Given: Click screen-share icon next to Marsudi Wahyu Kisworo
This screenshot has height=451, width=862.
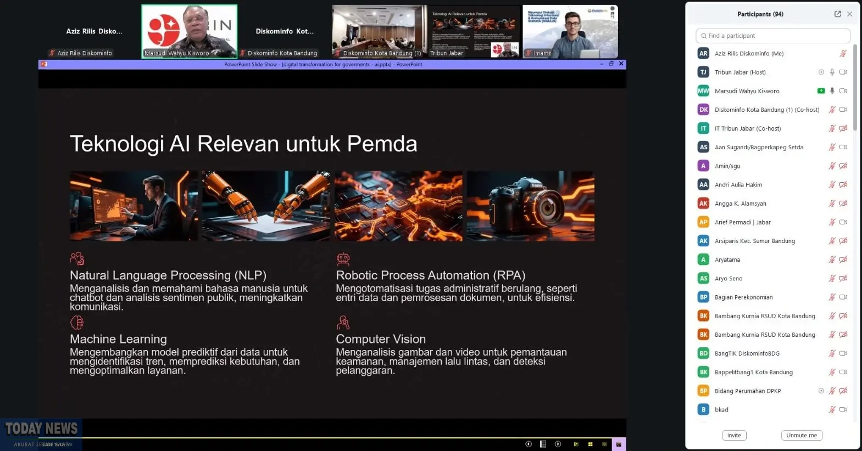Looking at the screenshot, I should pos(821,91).
